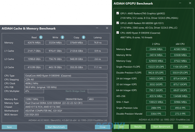Image resolution: width=195 pixels, height=132 pixels.
Task: Click Close button in GPGPU Benchmark
Action: 186,126
